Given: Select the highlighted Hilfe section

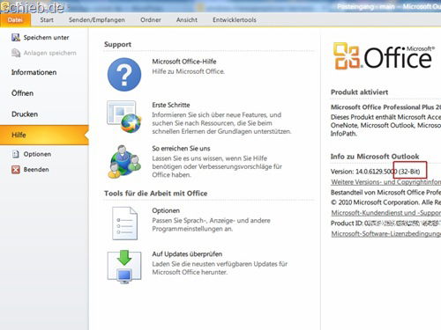Looking at the screenshot, I should (44, 135).
